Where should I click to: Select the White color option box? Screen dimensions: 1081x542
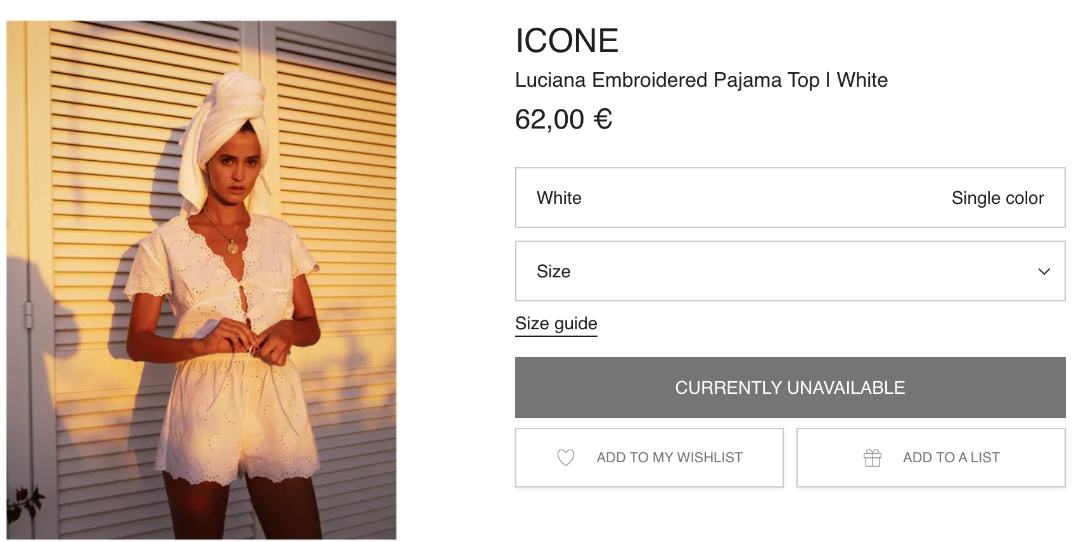[x=790, y=198]
